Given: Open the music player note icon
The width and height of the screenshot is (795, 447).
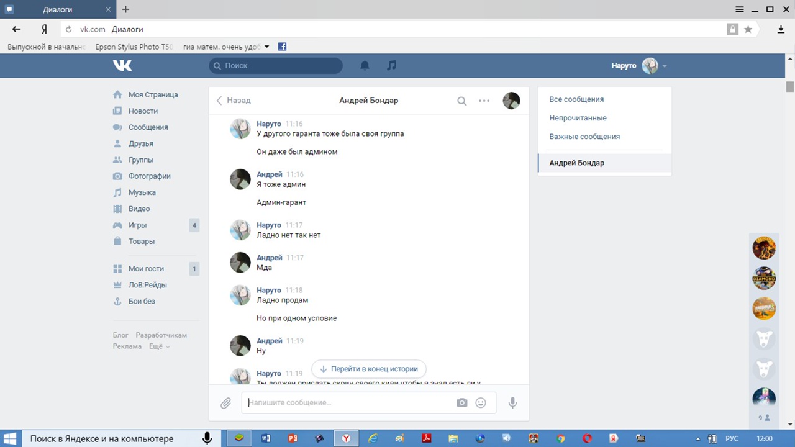Looking at the screenshot, I should pyautogui.click(x=391, y=65).
